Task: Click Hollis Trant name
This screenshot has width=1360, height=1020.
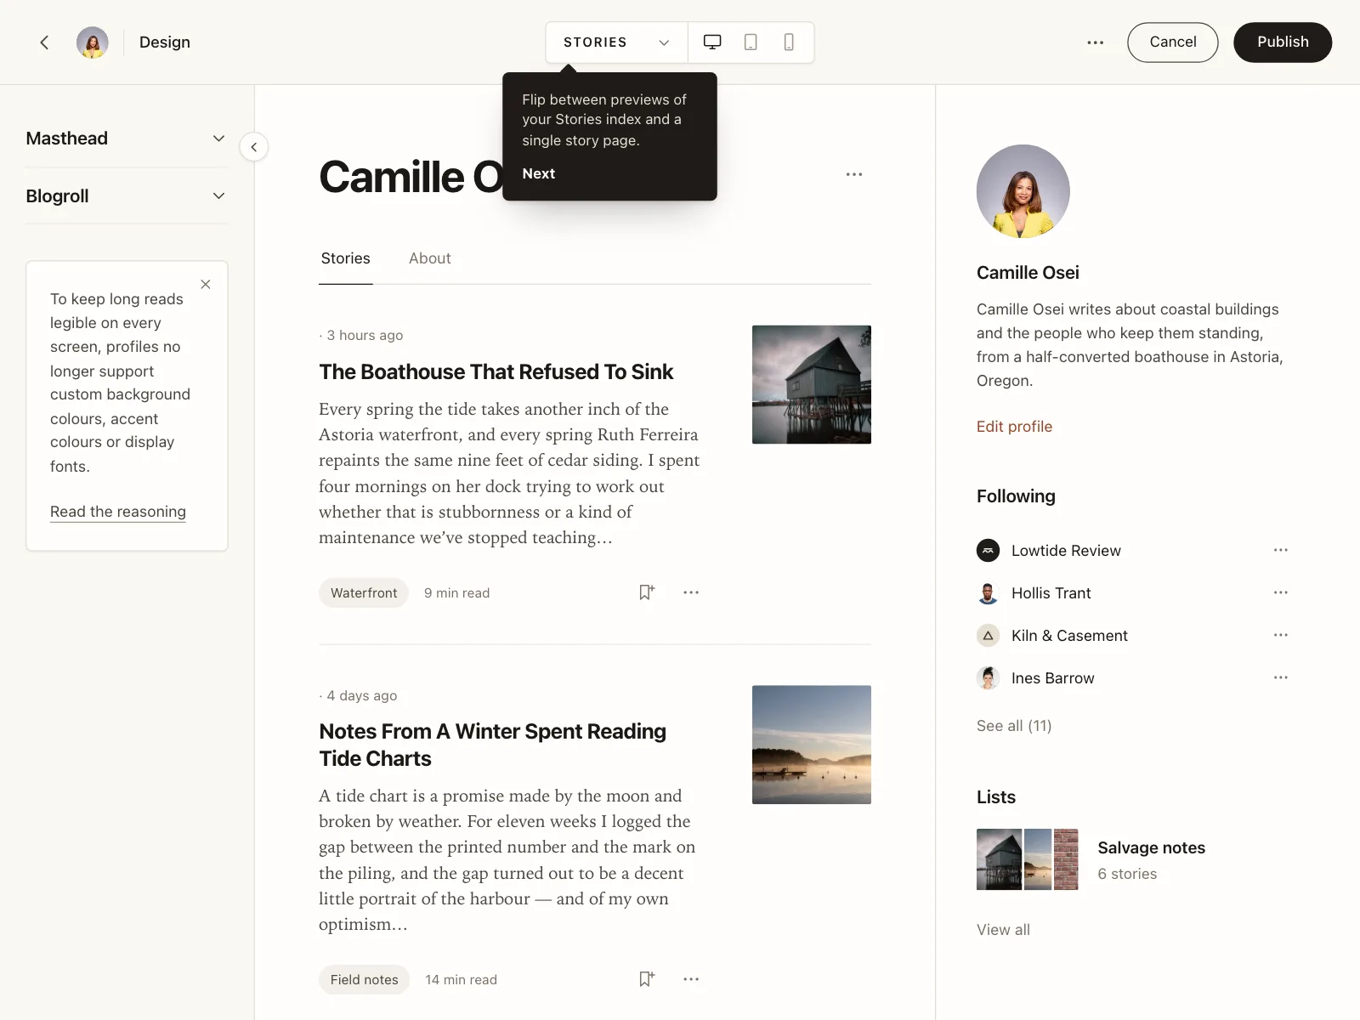Action: [1051, 593]
